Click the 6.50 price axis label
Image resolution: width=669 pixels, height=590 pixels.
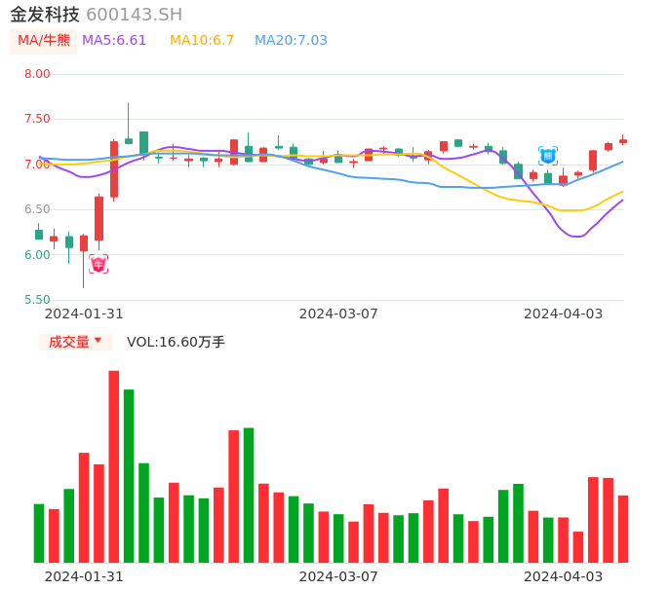(37, 209)
